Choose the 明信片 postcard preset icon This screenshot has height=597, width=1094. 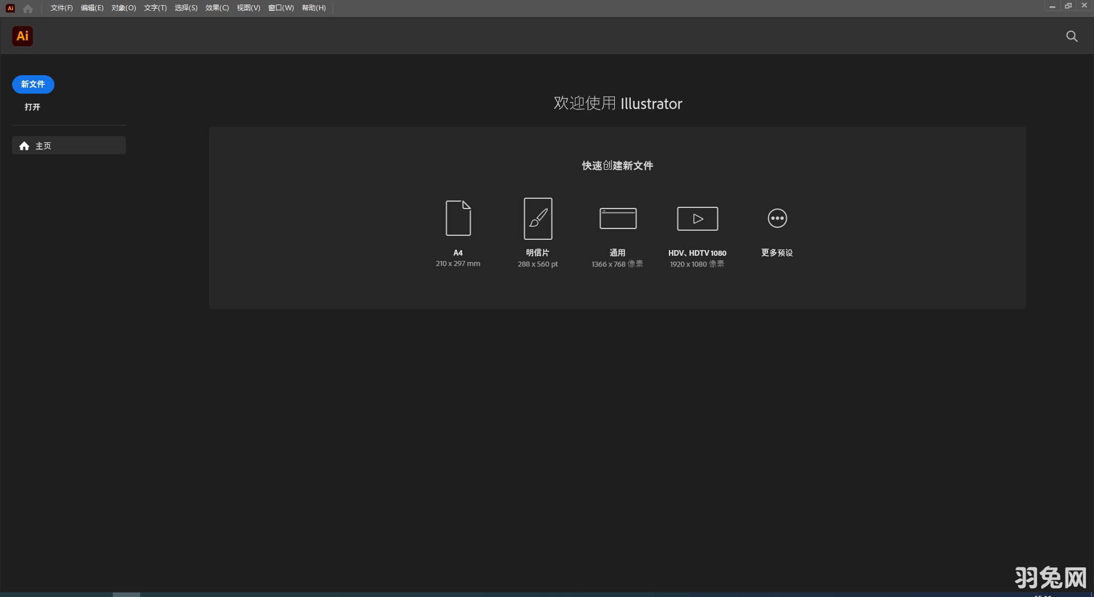[538, 219]
